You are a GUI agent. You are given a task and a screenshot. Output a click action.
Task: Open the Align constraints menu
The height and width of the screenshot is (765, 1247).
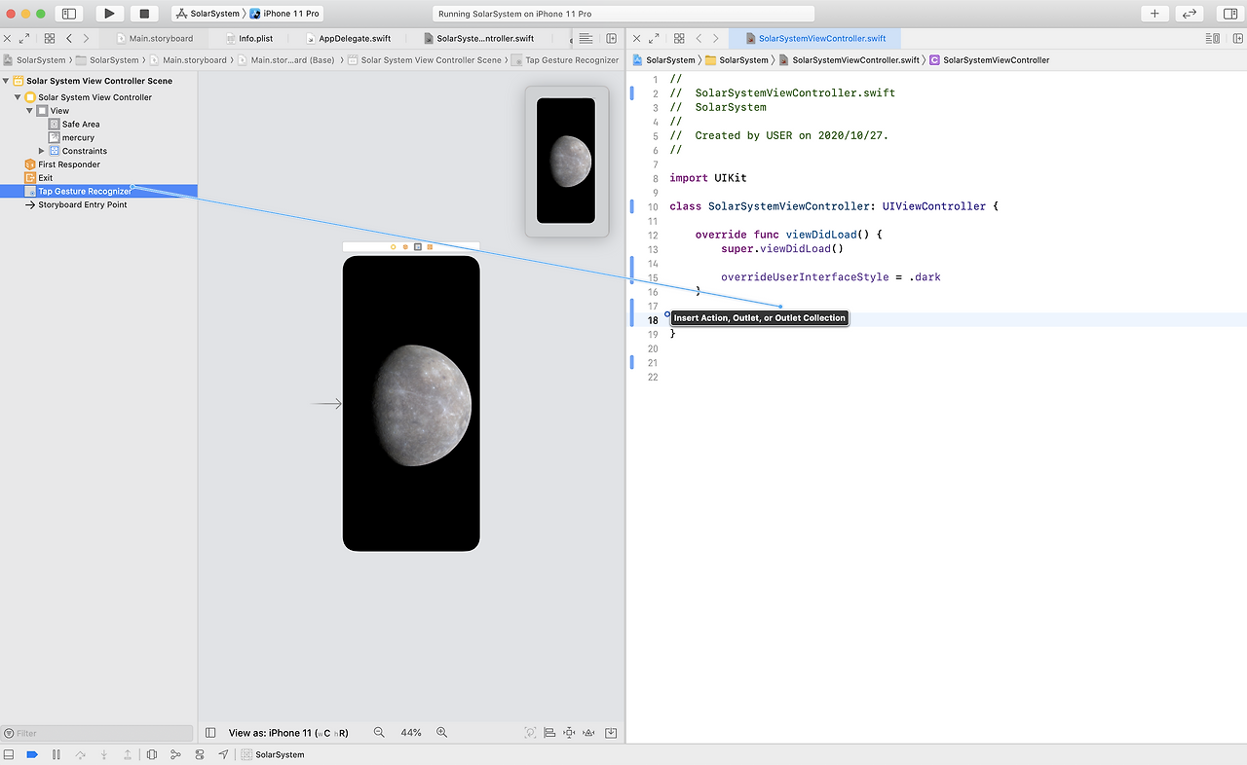549,733
